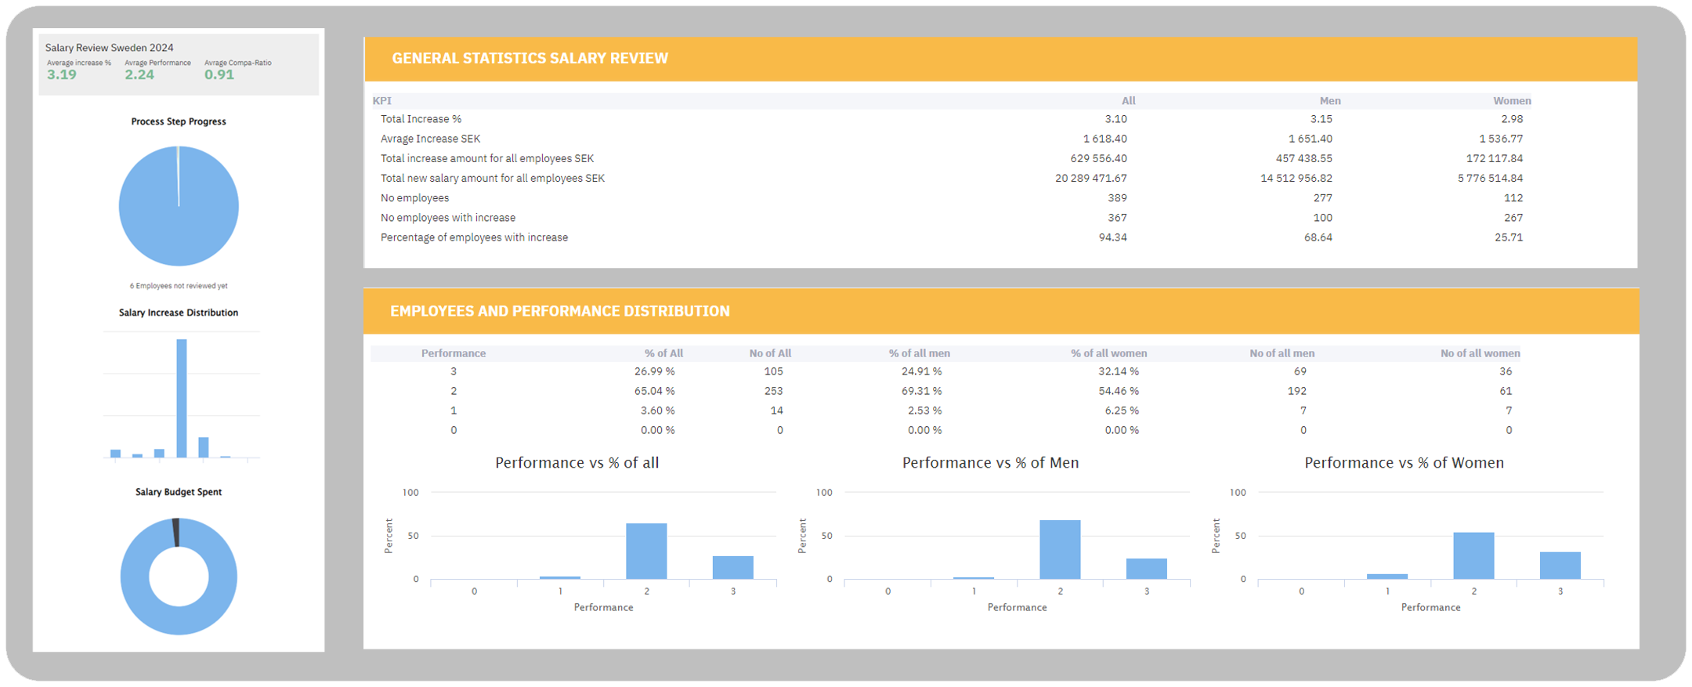Click the employee count 389
Viewport: 1692px width, 687px height.
1117,198
